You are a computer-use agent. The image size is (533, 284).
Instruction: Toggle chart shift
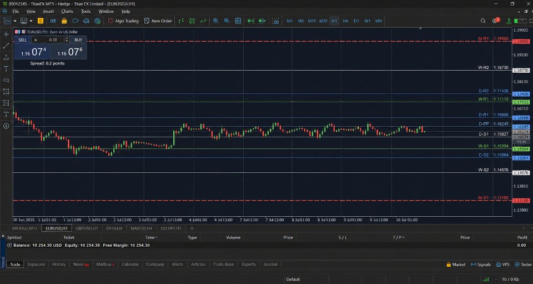(x=262, y=21)
